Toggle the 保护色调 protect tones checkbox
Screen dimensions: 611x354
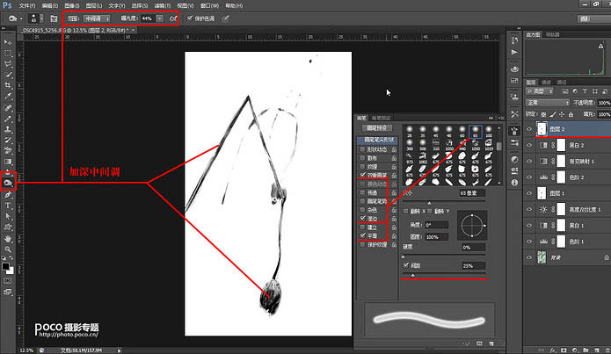coord(190,18)
